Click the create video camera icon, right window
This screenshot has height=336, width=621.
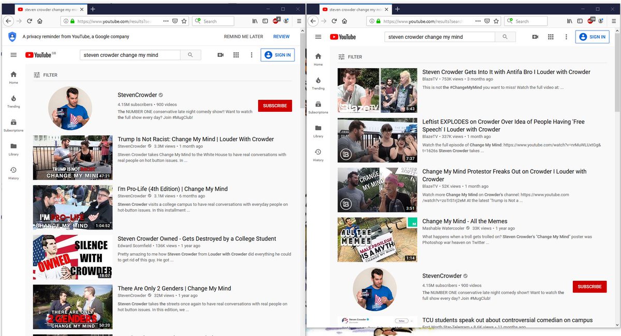pos(535,37)
